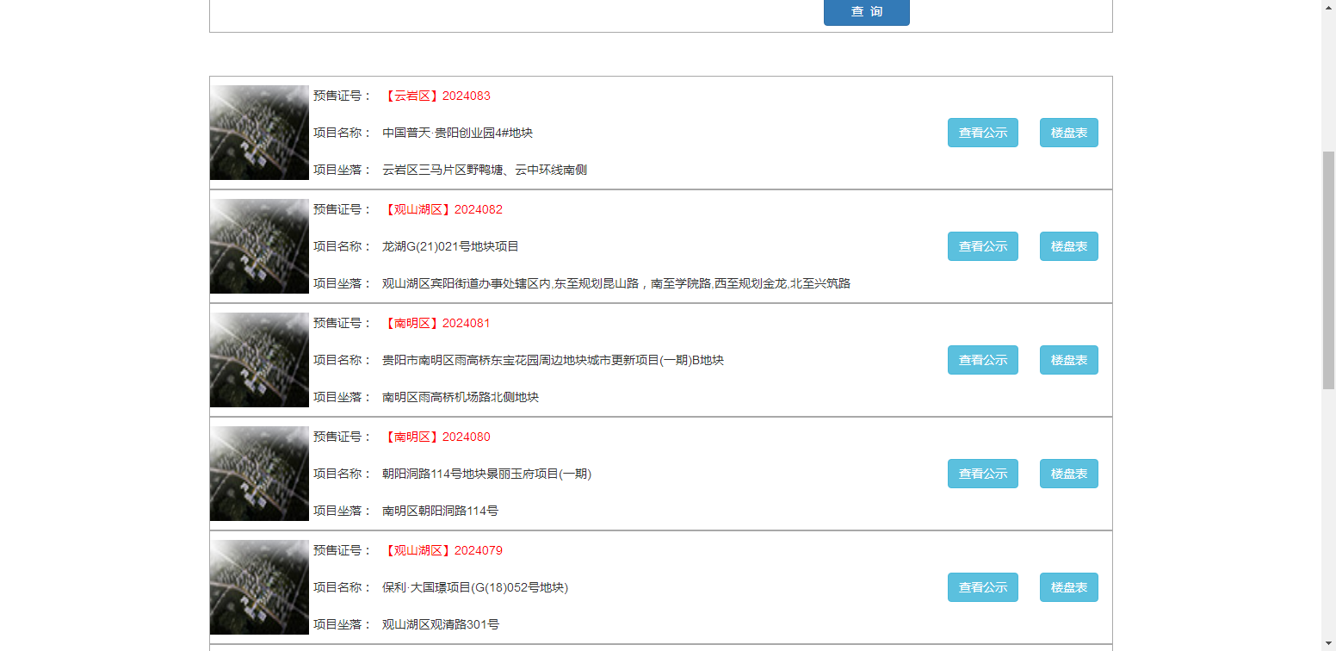Open 楼盘表 for 朝阳洞路114号地块景丽玉府项目
Viewport: 1336px width, 651px height.
tap(1068, 474)
